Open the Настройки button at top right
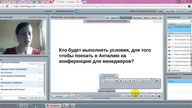This screenshot has width=192, height=108. 170,11
